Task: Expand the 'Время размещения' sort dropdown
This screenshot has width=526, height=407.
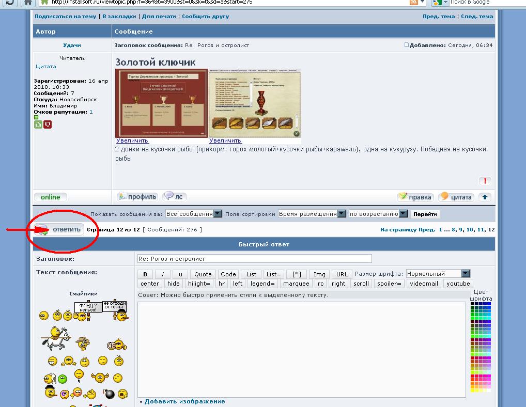Action: point(312,214)
